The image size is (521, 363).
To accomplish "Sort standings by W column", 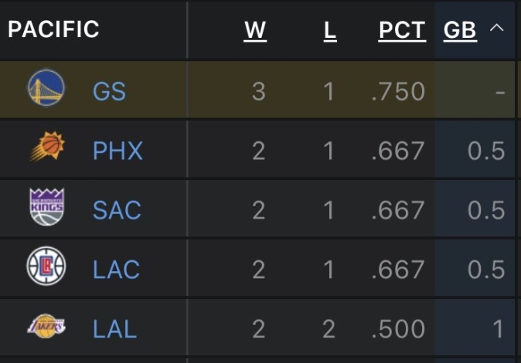I will pyautogui.click(x=255, y=31).
